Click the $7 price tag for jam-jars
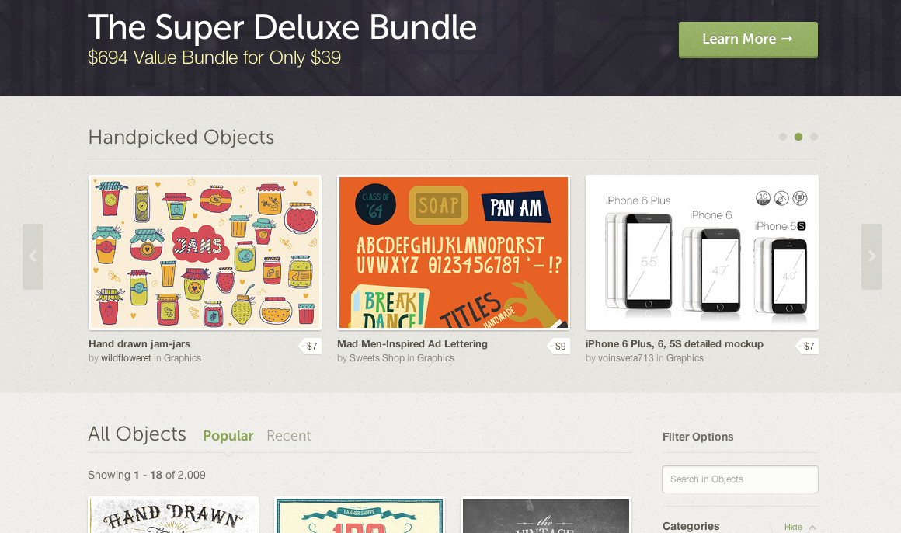Screen dimensions: 901x533 311,346
